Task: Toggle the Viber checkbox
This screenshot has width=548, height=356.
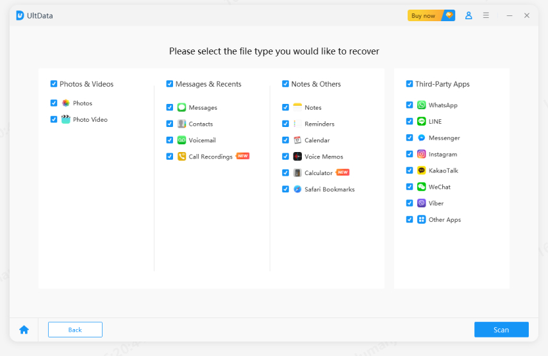Action: (410, 203)
